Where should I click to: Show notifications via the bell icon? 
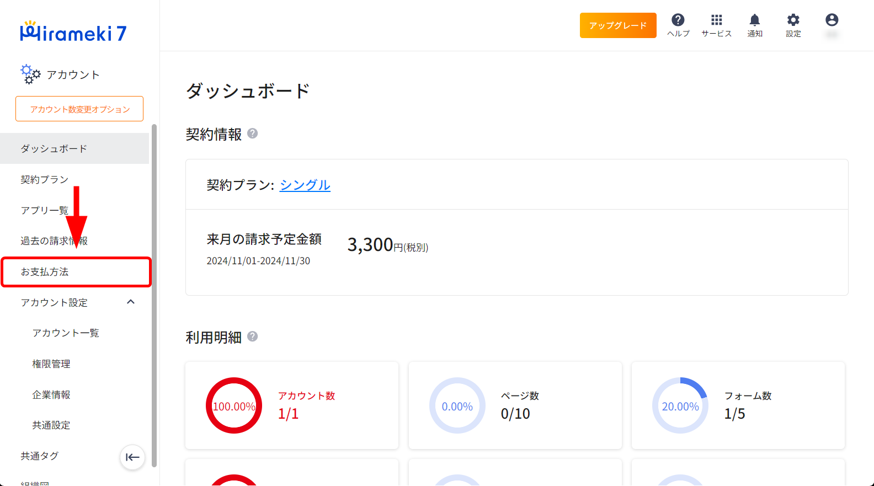pos(755,20)
